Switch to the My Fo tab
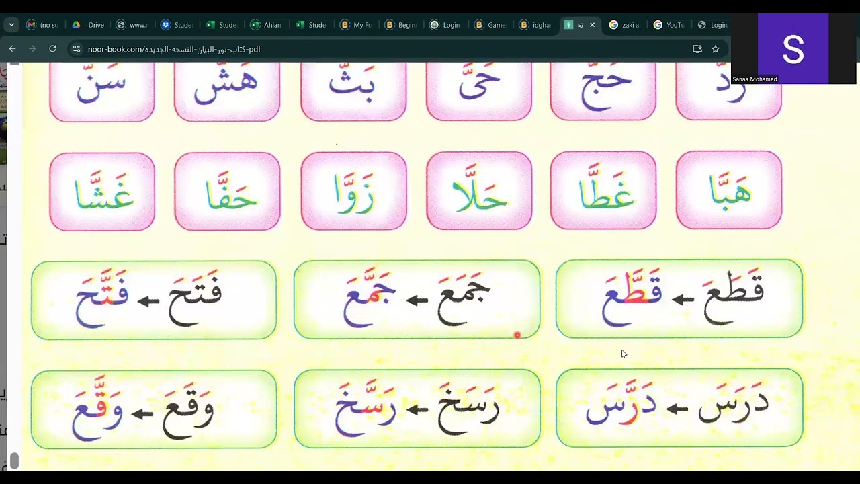The height and width of the screenshot is (484, 860). [x=355, y=25]
